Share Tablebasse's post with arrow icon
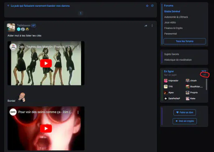 (x=146, y=26)
